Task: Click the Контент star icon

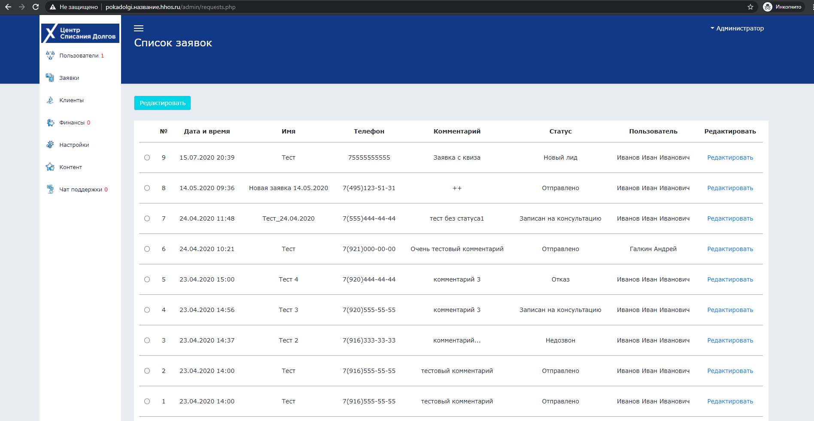Action: coord(50,167)
